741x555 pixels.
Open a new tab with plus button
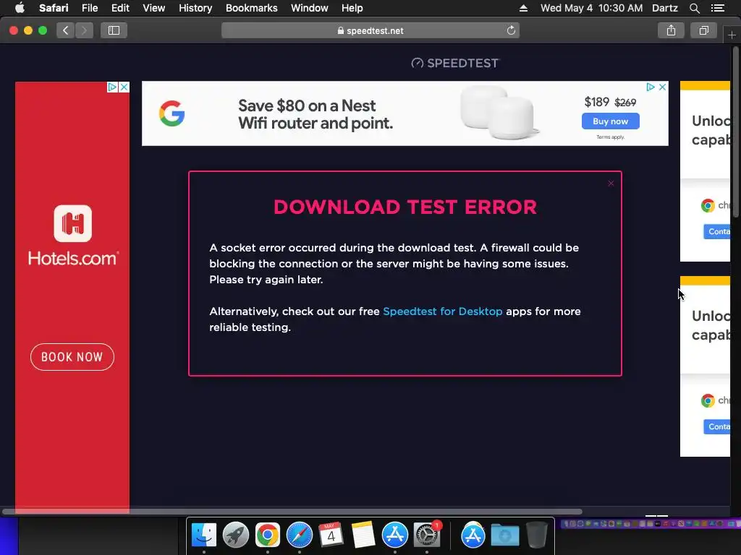click(x=732, y=35)
